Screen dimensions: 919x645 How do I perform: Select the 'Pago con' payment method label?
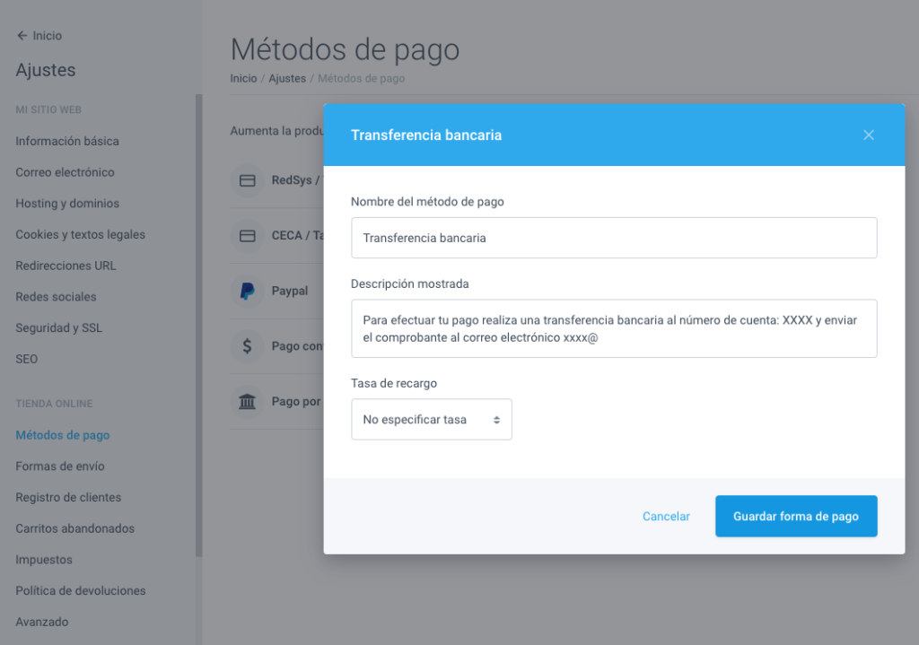point(297,346)
